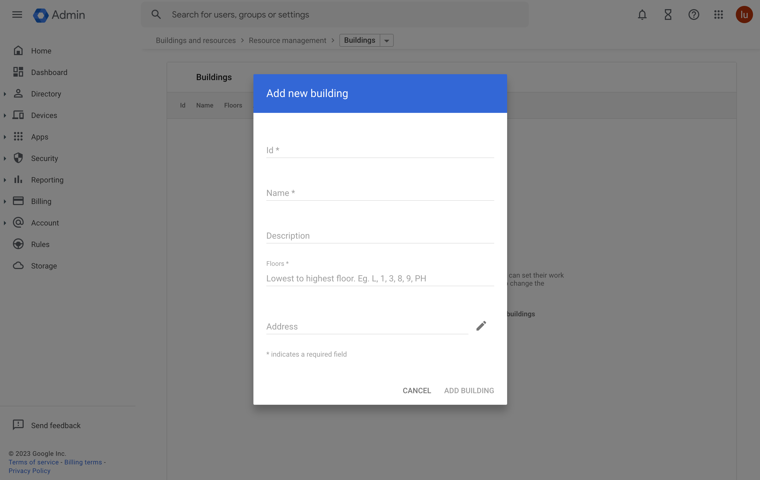Cancel the Add new building dialog
Viewport: 760px width, 480px height.
point(417,391)
